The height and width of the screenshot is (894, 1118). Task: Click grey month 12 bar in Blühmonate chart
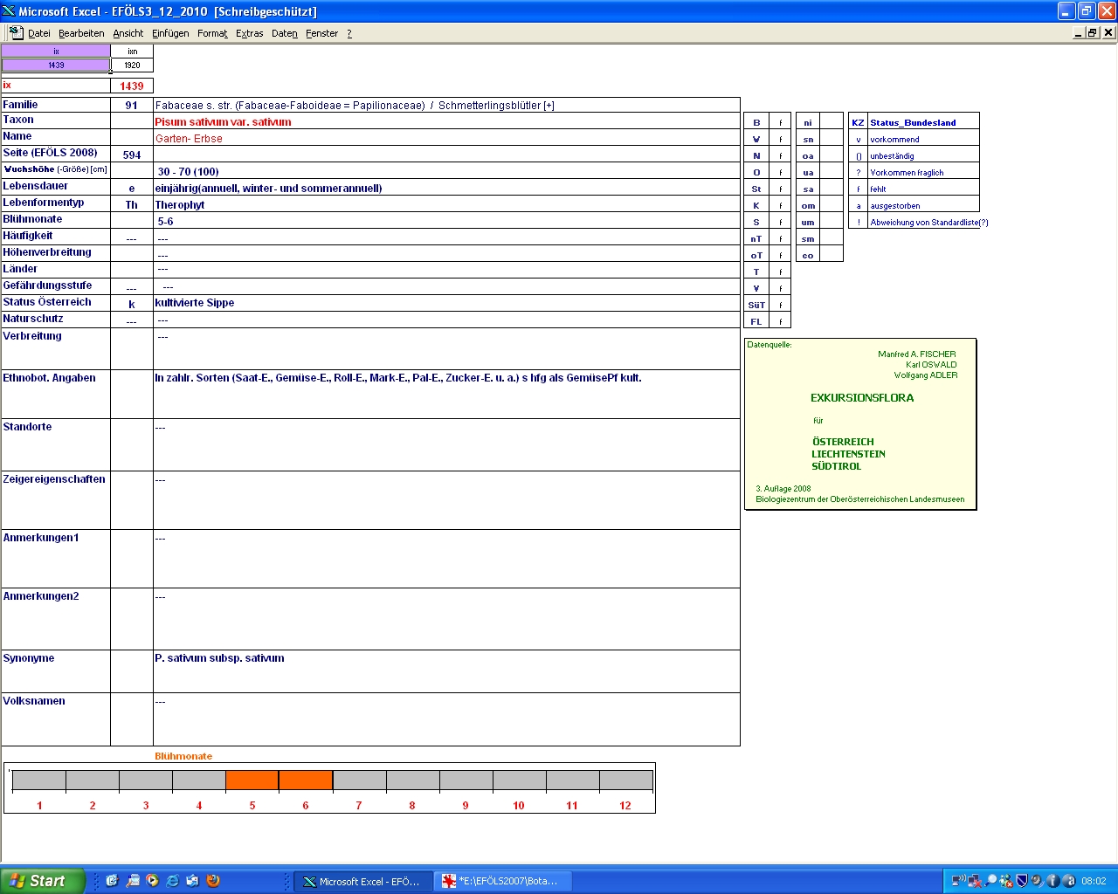point(625,781)
